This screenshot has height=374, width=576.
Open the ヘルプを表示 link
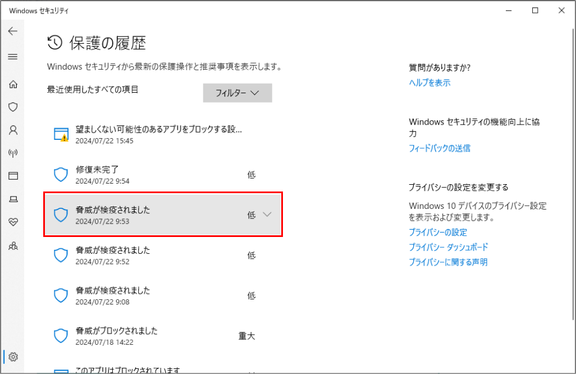click(x=429, y=83)
